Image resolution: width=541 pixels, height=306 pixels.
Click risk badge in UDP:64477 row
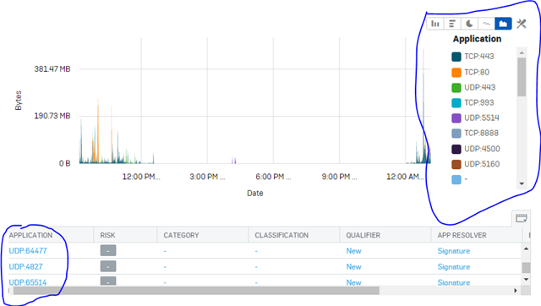click(x=108, y=251)
